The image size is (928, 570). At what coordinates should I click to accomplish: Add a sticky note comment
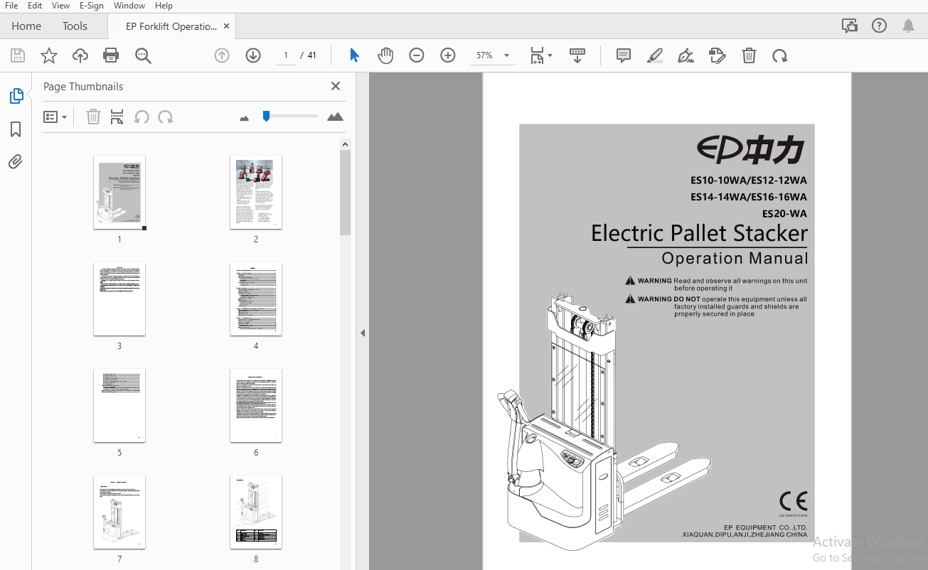click(624, 55)
